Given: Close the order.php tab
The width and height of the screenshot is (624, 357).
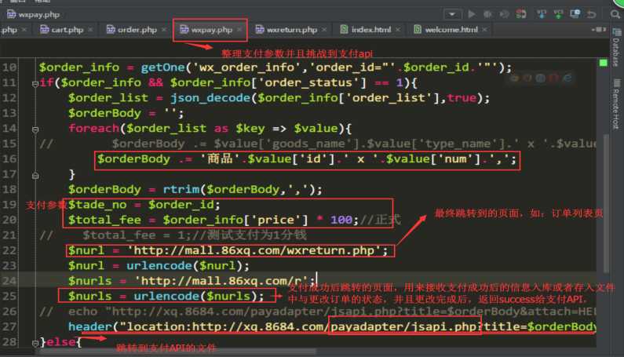Looking at the screenshot, I should [x=164, y=30].
